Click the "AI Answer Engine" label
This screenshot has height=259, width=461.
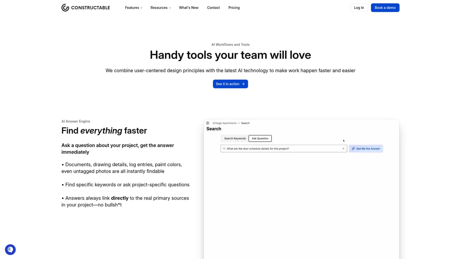(76, 121)
